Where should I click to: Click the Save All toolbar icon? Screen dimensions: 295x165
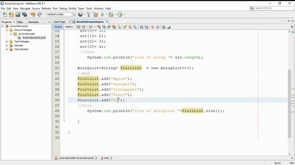[x=24, y=14]
